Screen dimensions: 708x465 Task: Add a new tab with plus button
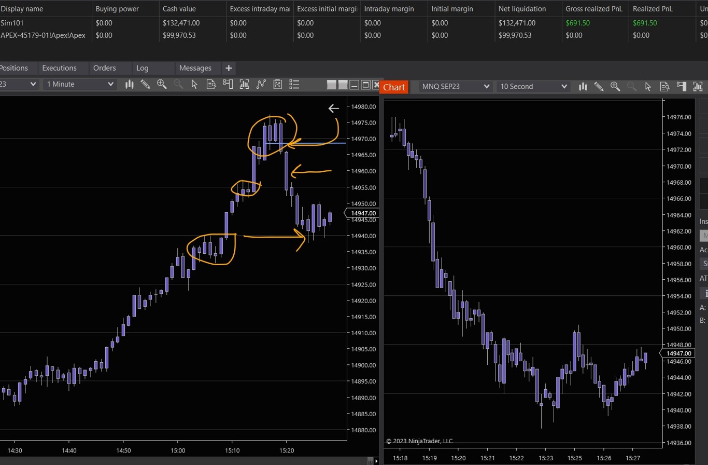click(229, 68)
